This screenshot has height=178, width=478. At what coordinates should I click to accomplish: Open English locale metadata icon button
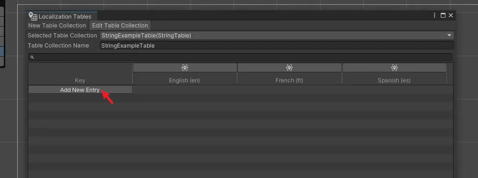[x=185, y=68]
